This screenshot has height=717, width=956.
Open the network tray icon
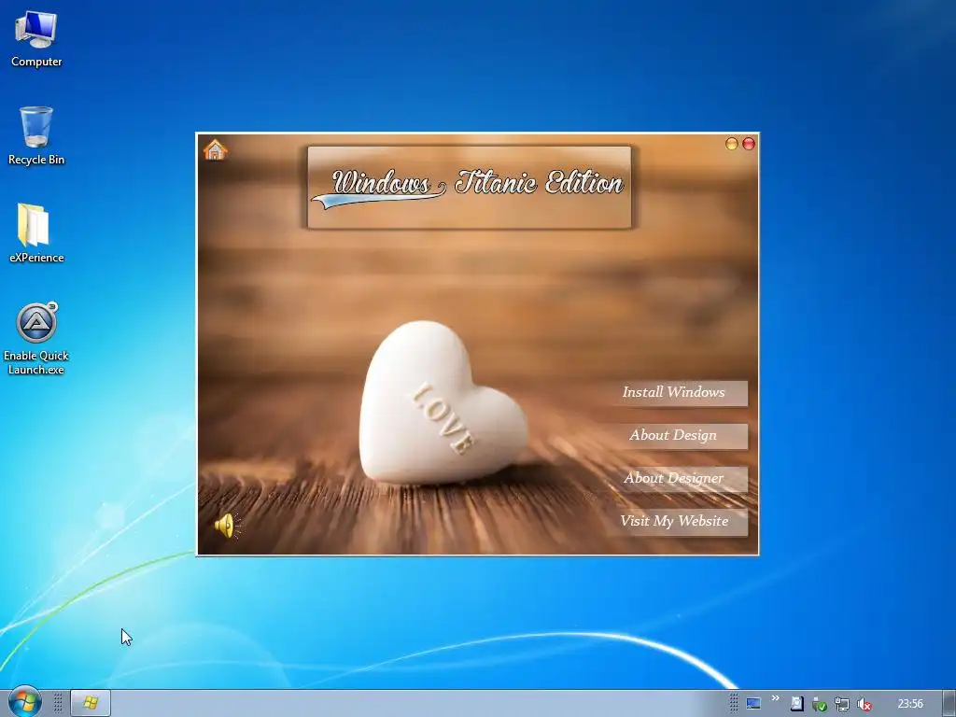[842, 704]
